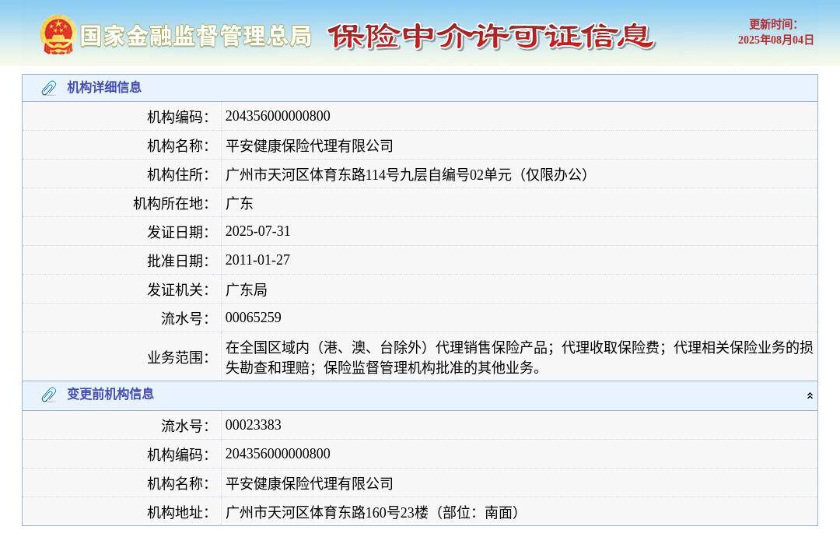This screenshot has width=840, height=537.
Task: Click the 流水号 label in 变更前机构信息
Action: click(x=185, y=426)
